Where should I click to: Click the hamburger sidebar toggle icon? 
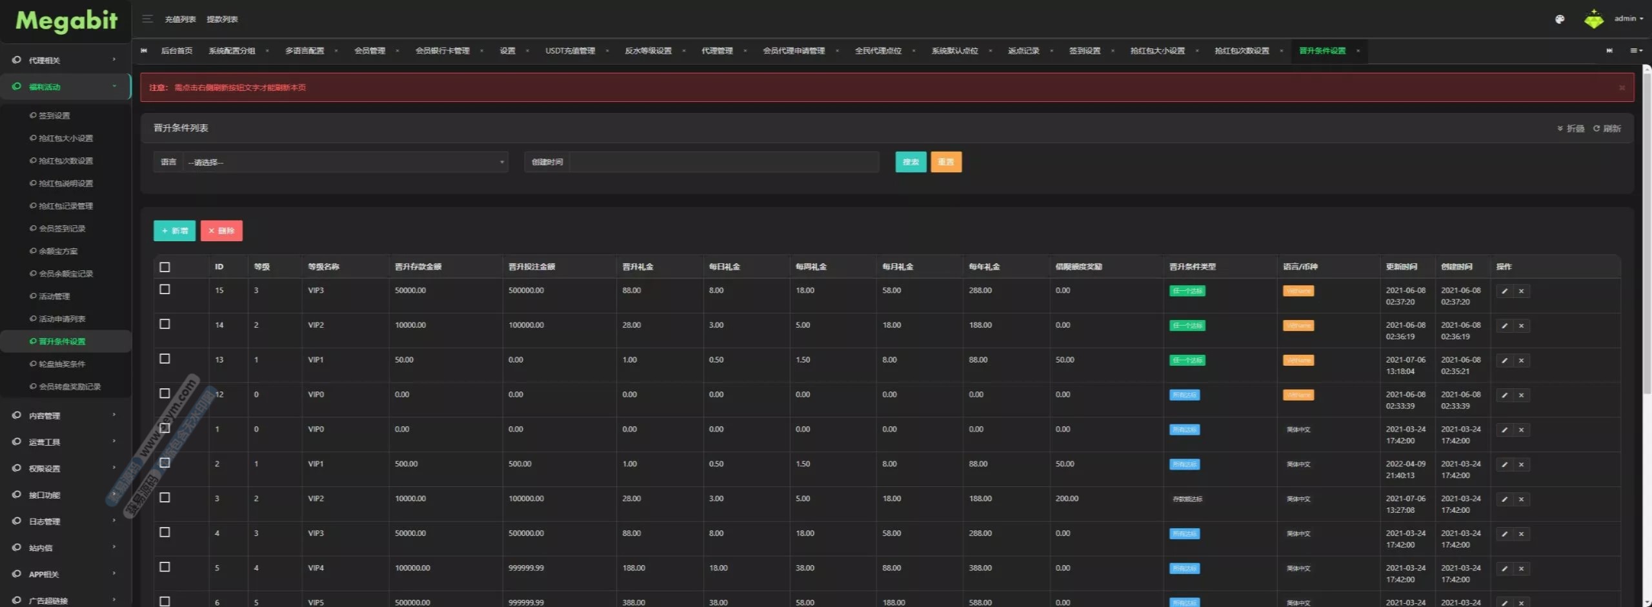click(x=147, y=19)
